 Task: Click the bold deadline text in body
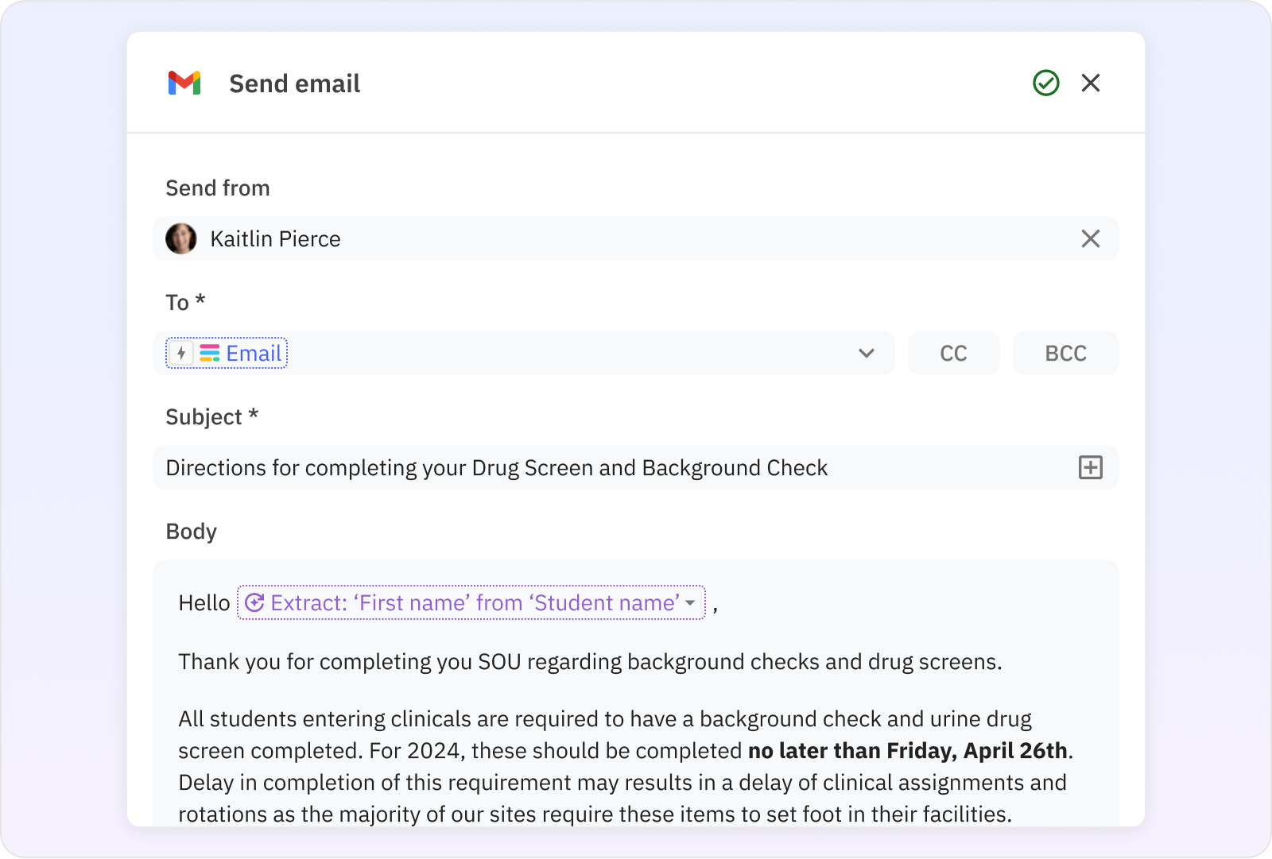point(907,750)
